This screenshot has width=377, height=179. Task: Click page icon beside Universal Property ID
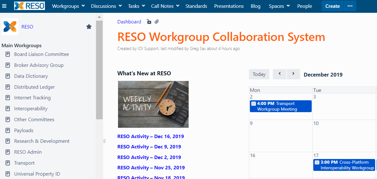click(8, 174)
